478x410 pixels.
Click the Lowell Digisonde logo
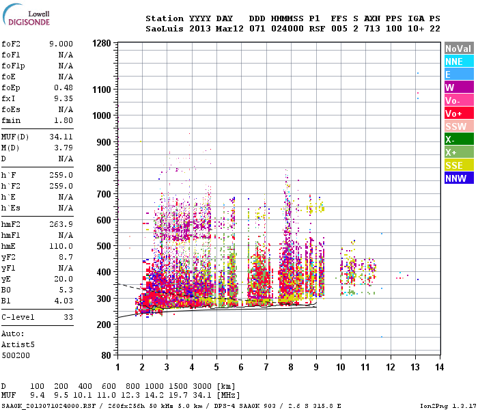coord(26,15)
